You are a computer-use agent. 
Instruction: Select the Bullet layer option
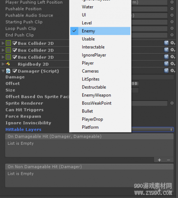(x=100, y=111)
